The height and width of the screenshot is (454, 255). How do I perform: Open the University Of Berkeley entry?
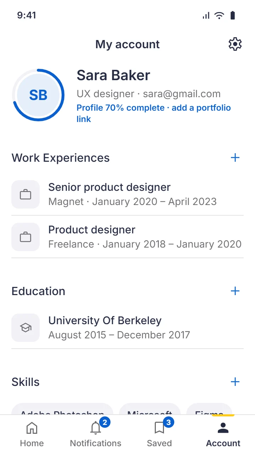pos(127,328)
